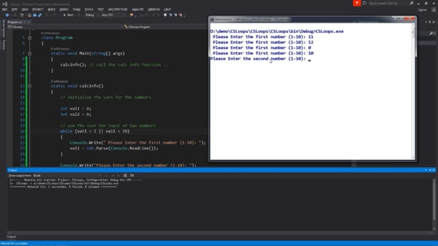Open the HELP menu

(167, 10)
